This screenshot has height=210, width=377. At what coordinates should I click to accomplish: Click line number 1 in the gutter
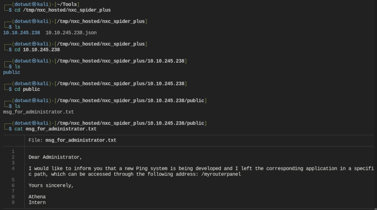[13, 152]
